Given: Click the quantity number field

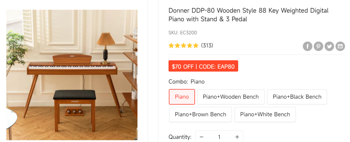Looking at the screenshot, I should (x=219, y=137).
